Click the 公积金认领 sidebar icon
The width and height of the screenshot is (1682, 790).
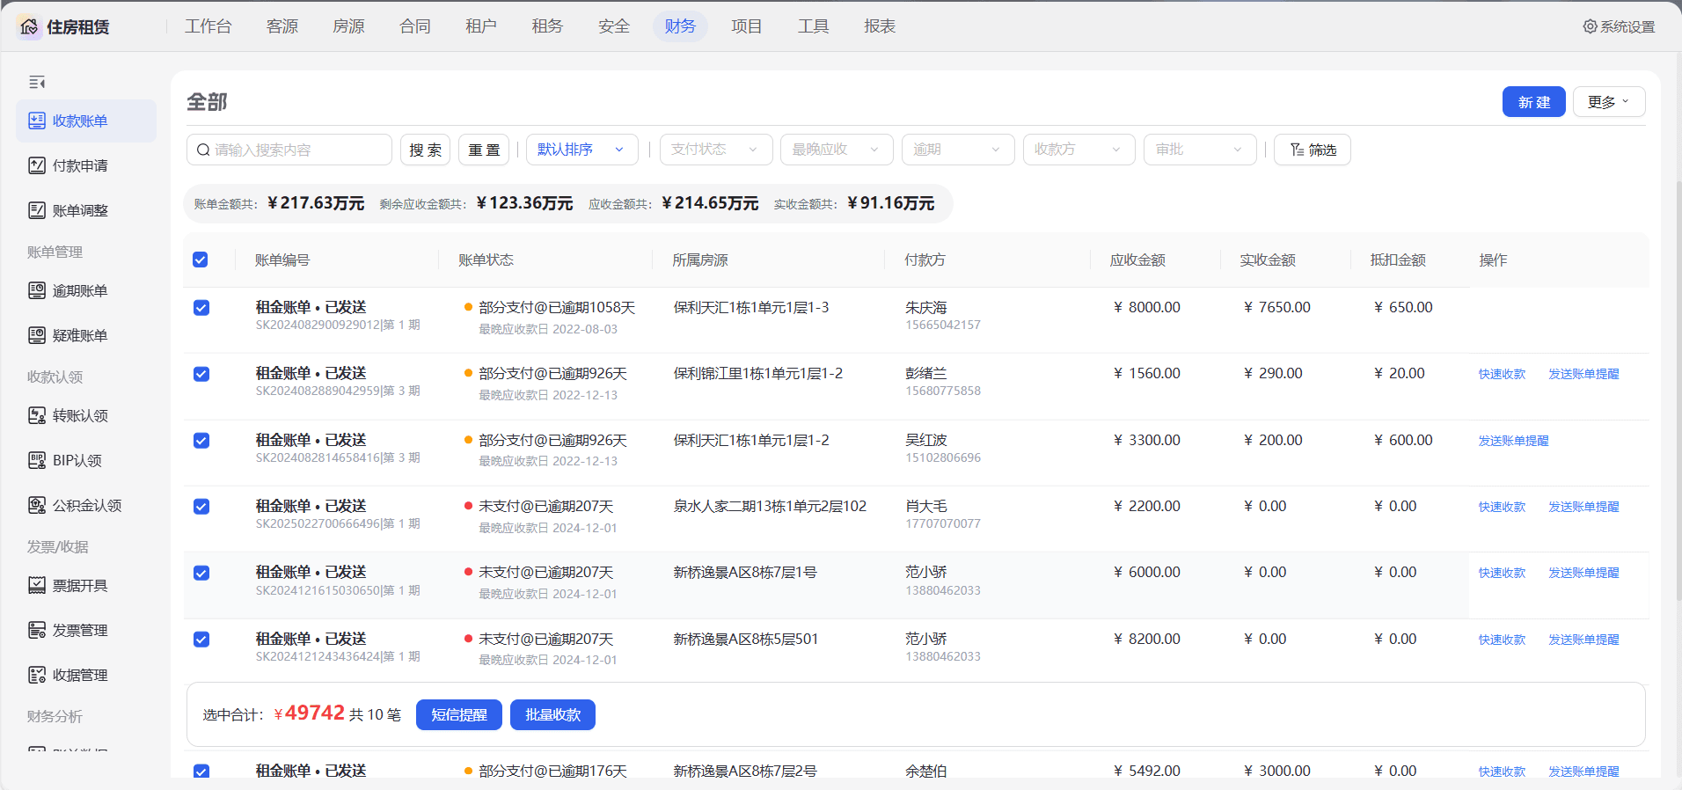pos(37,505)
